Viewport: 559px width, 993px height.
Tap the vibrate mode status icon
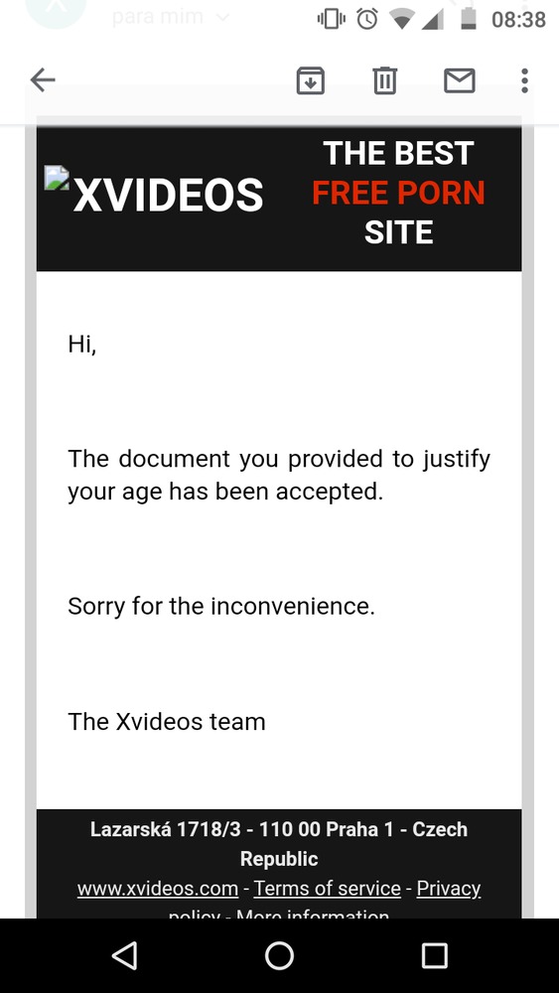coord(332,19)
